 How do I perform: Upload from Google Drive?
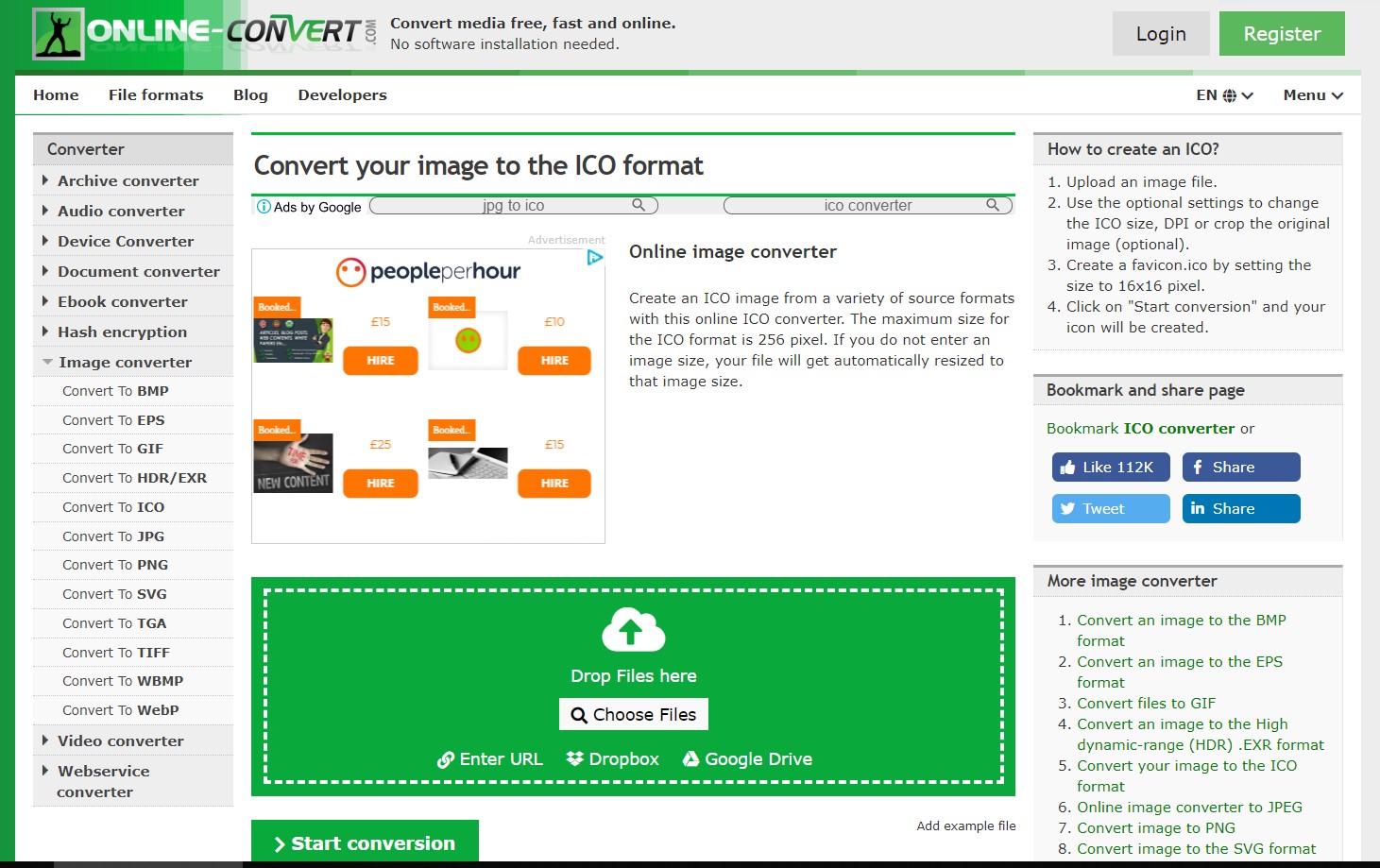click(x=747, y=759)
